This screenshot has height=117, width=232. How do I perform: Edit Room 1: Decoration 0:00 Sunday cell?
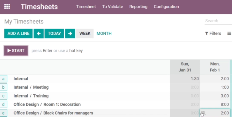click(x=185, y=104)
